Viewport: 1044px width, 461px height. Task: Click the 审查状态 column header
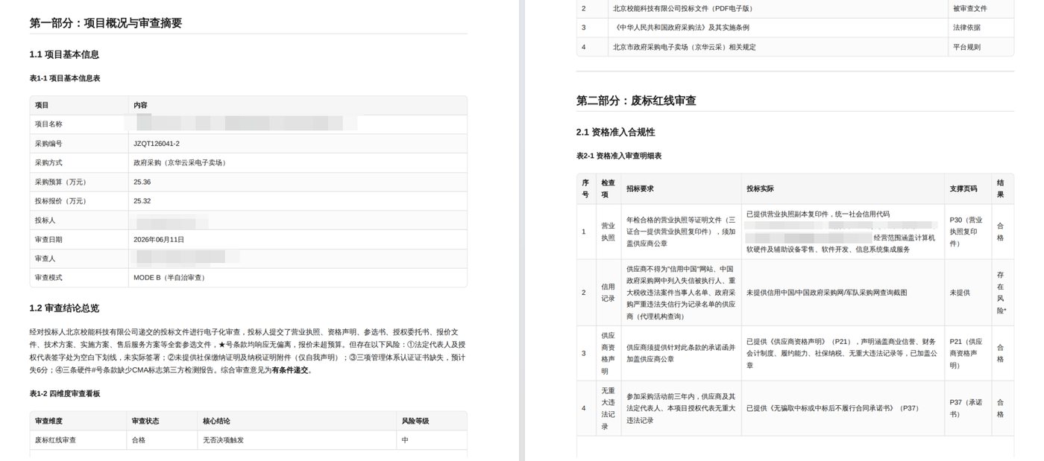(145, 421)
